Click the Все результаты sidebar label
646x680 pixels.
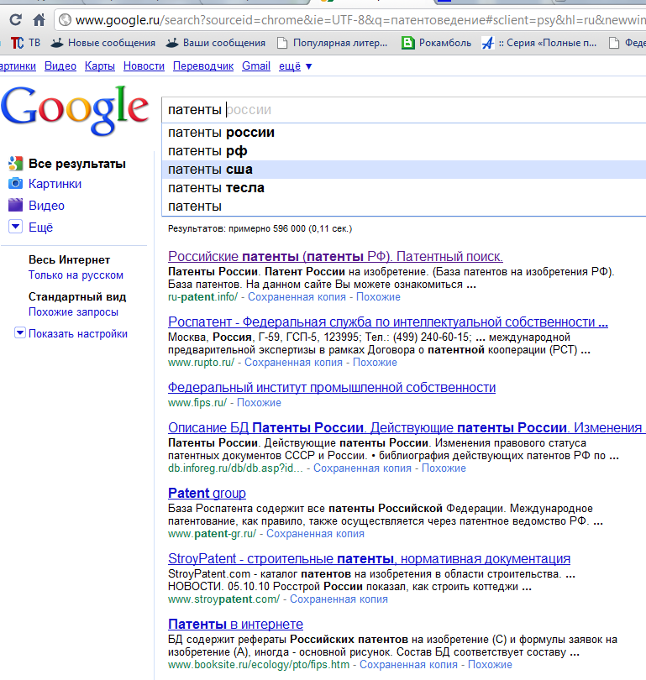(x=77, y=164)
